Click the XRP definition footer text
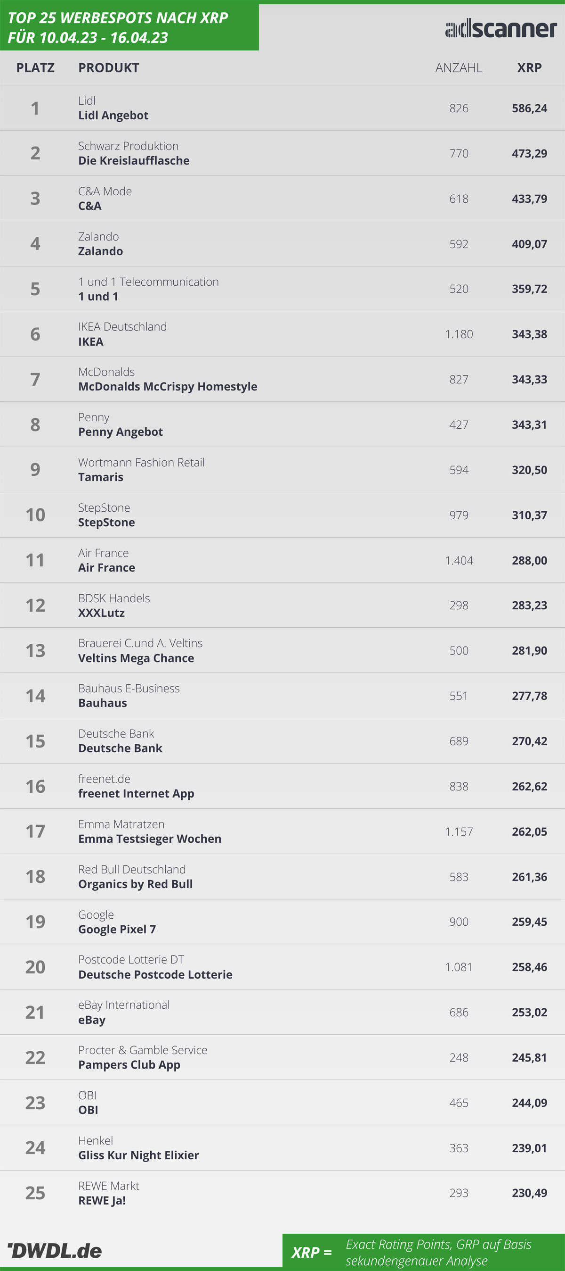This screenshot has height=1271, width=565. [x=438, y=1252]
